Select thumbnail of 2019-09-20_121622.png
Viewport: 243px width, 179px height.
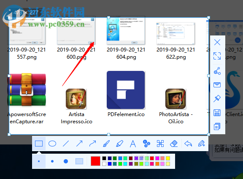tap(175, 33)
